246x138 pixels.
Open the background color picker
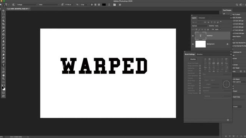(4, 89)
